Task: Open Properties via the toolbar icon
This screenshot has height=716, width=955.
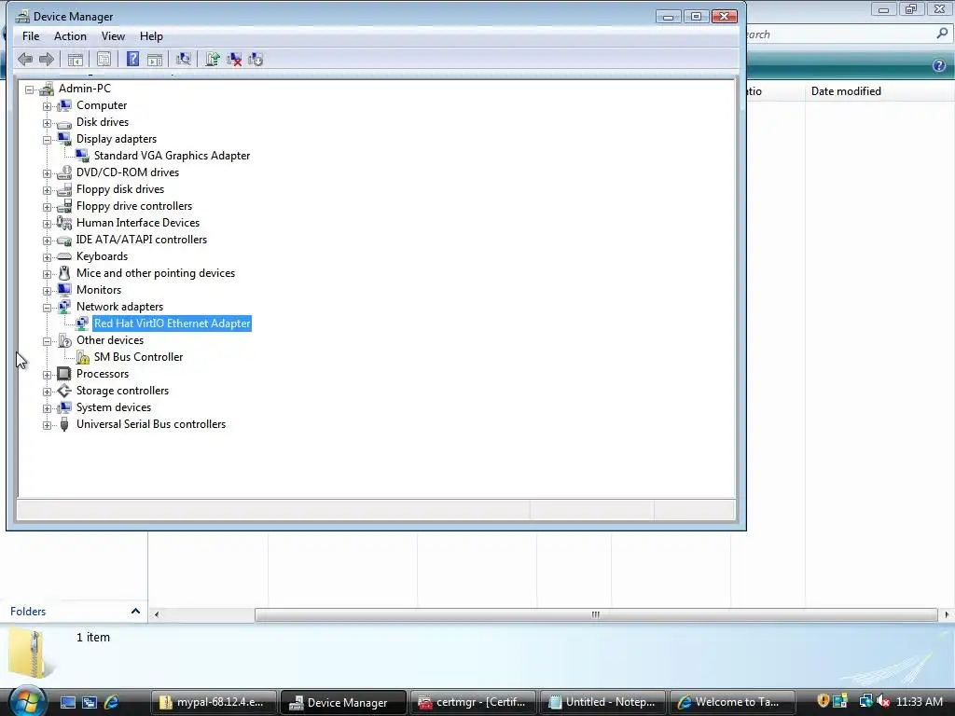Action: [x=104, y=59]
